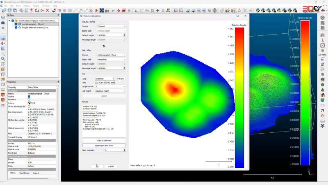Open the Ground Source dropdown set to Constant
This screenshot has height=185, width=328.
[111, 26]
